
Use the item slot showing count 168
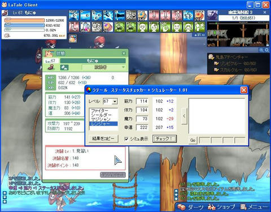click(x=143, y=15)
